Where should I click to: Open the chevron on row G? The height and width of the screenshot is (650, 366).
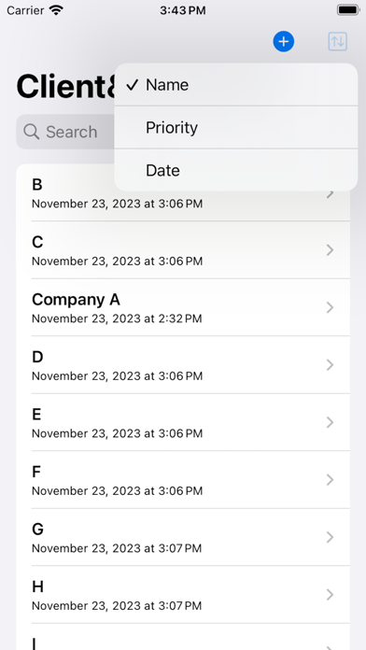330,537
